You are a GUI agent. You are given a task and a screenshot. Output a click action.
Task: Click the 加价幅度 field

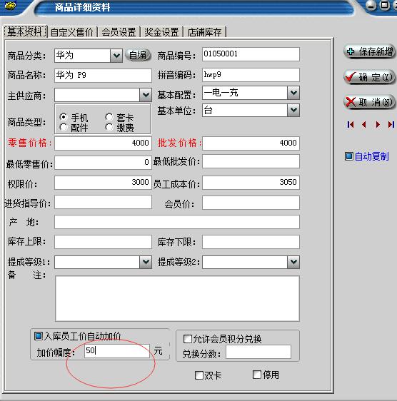(117, 351)
